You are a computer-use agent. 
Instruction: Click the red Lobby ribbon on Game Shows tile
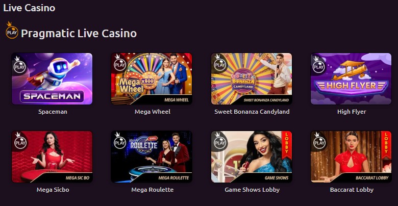[287, 144]
